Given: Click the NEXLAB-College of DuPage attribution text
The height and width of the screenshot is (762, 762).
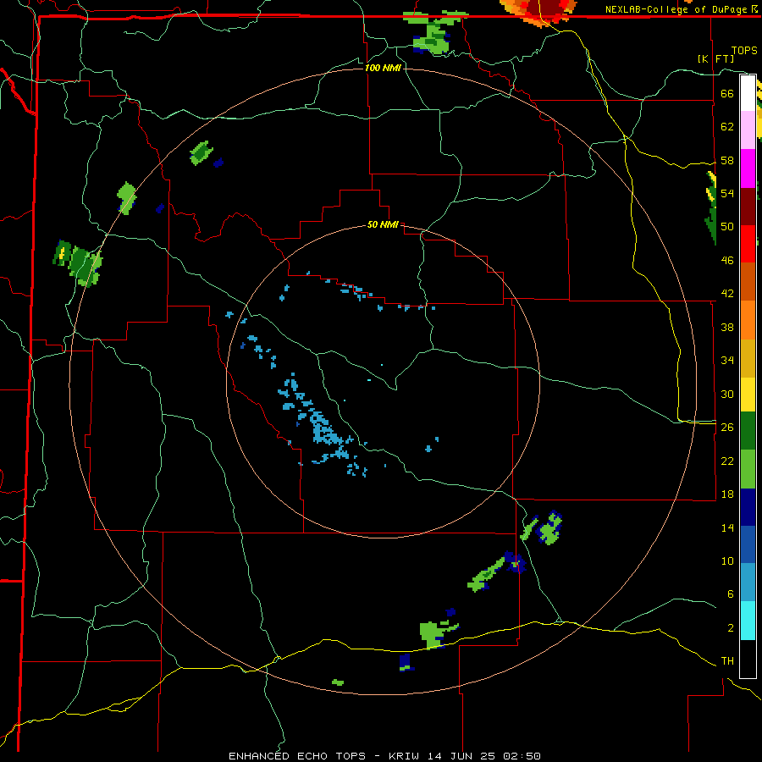Looking at the screenshot, I should point(683,9).
